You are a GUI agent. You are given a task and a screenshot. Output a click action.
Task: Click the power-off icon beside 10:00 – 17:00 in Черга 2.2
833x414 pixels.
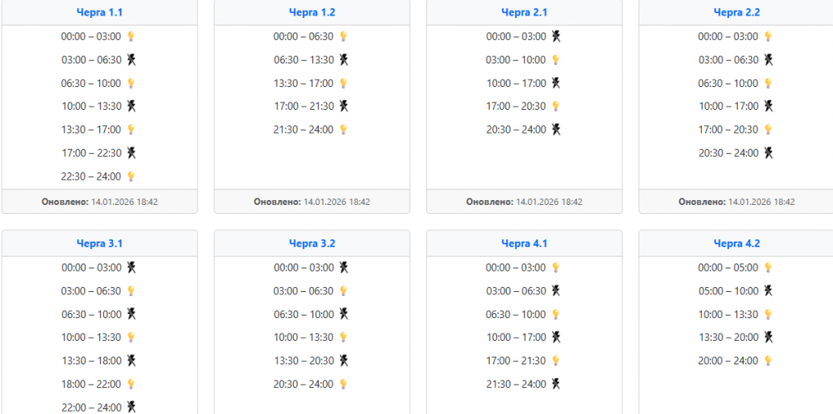click(769, 107)
